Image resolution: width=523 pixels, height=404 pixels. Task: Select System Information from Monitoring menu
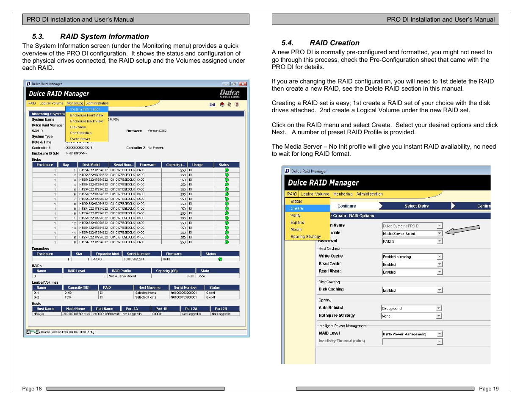(87, 109)
